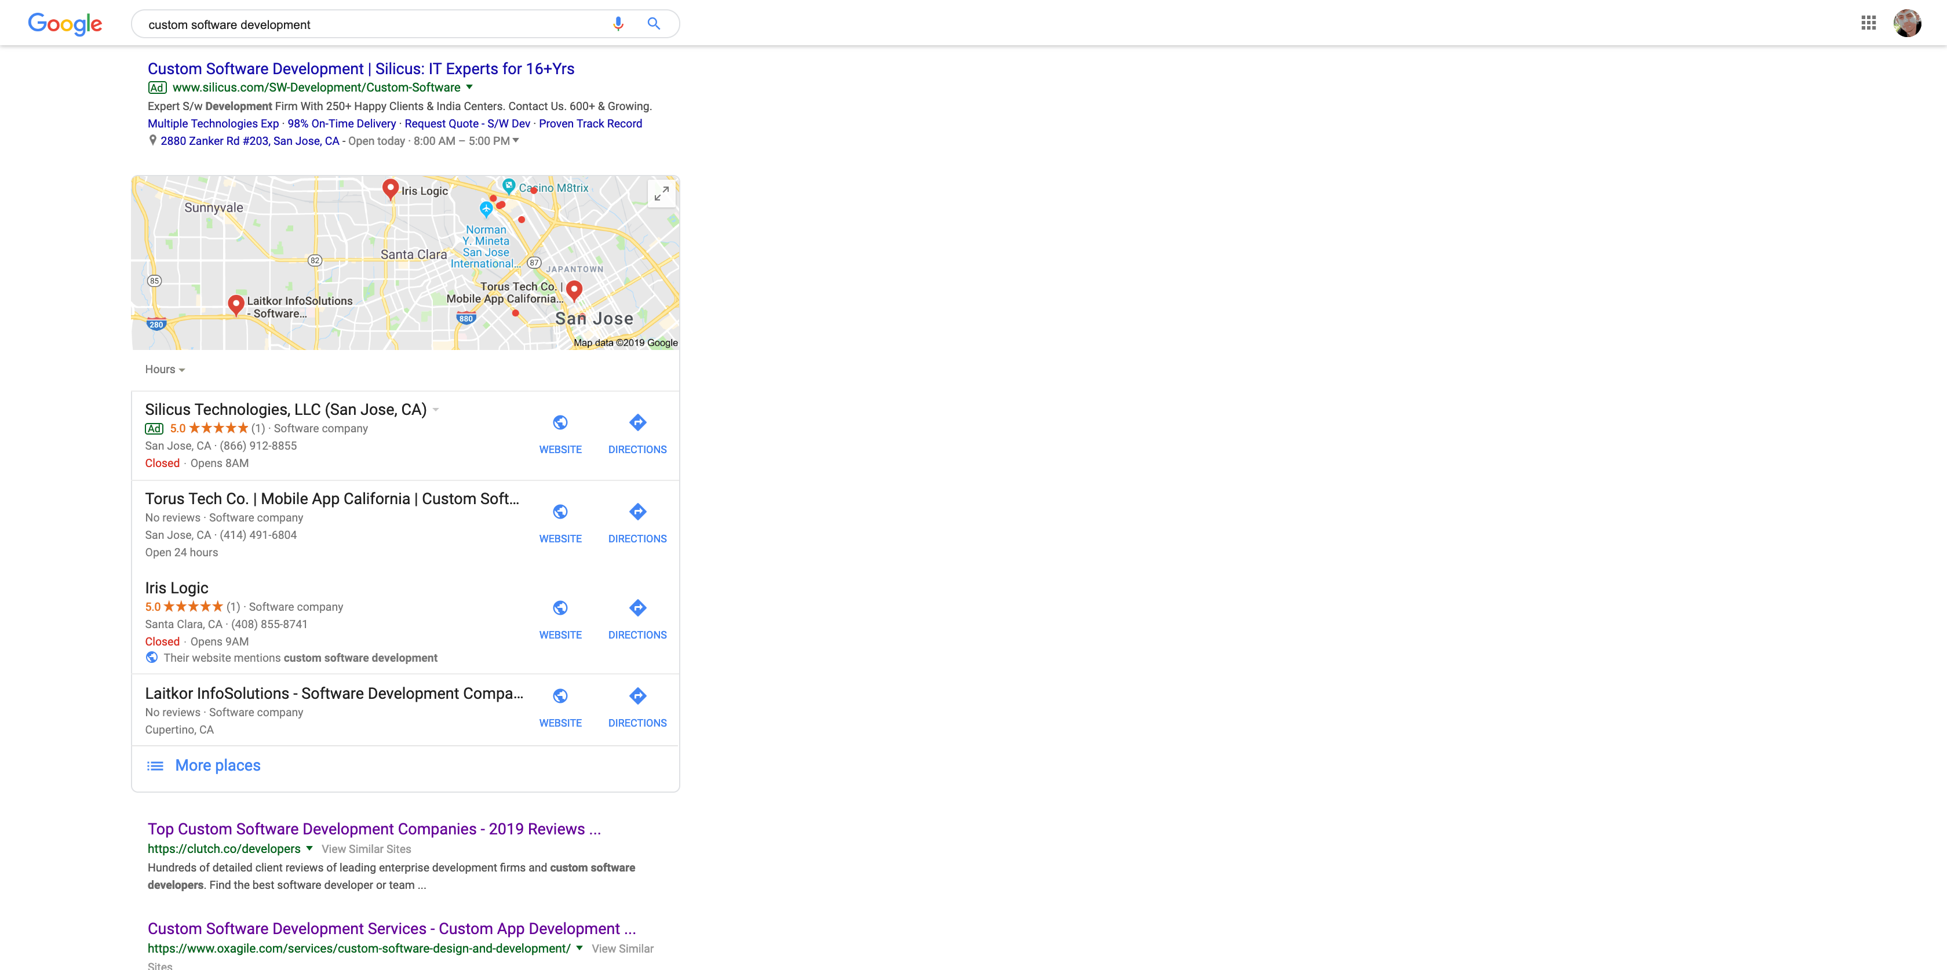Image resolution: width=1947 pixels, height=970 pixels.
Task: Click the phone number (414) 491-6804
Action: (x=258, y=535)
